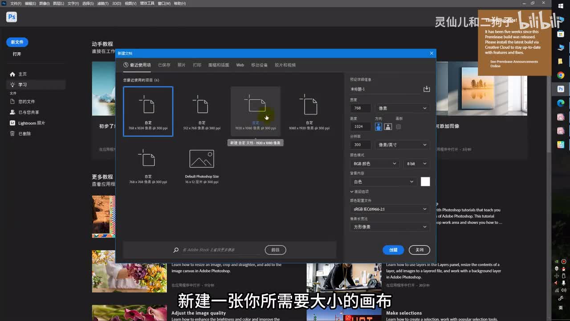Click Chrome icon in the Windows taskbar
Screen dimensions: 570x321
[x=561, y=75]
